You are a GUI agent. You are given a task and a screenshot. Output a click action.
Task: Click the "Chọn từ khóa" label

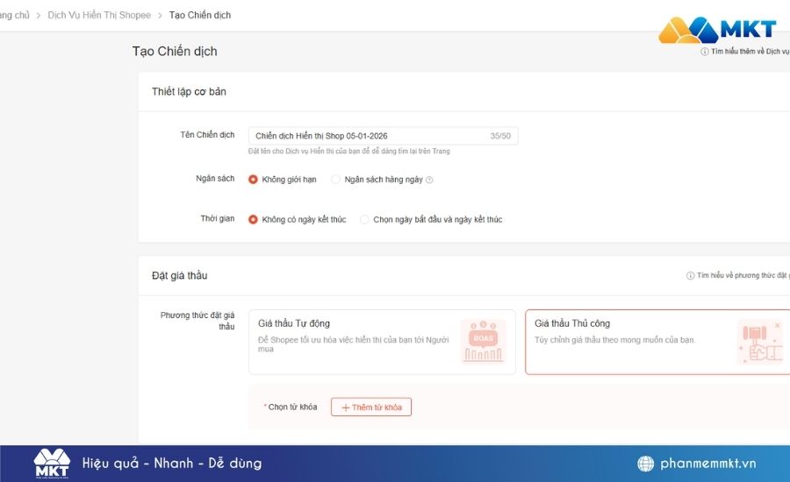292,407
